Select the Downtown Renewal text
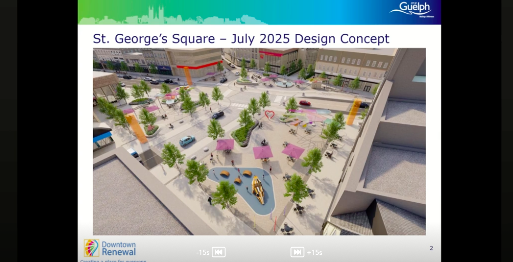 click(119, 248)
